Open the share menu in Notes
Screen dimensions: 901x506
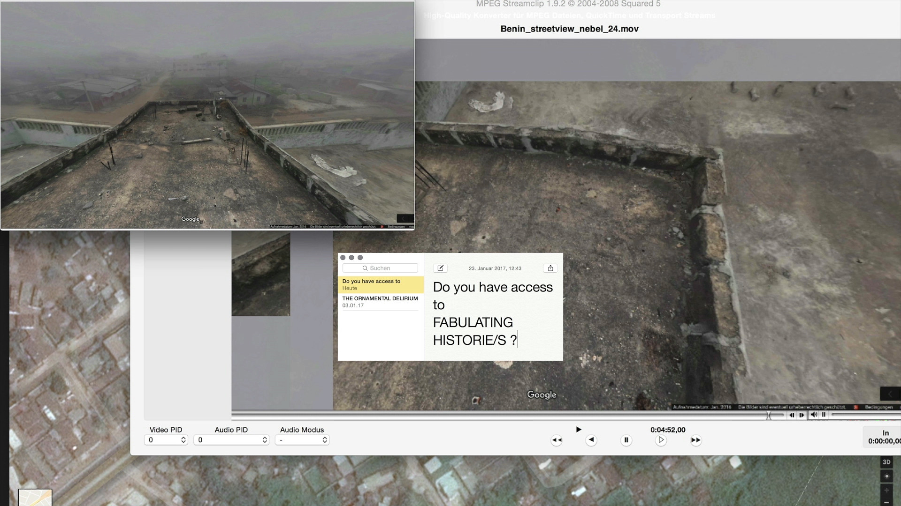click(x=550, y=268)
